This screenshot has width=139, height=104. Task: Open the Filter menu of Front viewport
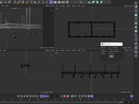(x=79, y=50)
